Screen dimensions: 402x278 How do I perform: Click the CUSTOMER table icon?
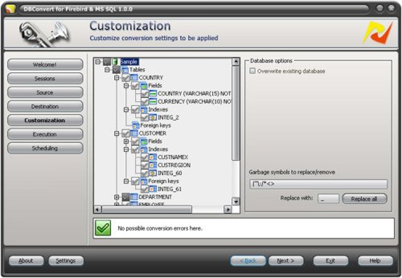point(134,133)
